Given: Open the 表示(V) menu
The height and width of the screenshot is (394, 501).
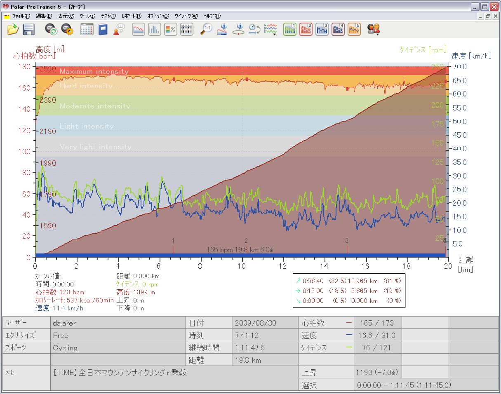Looking at the screenshot, I should (x=66, y=16).
